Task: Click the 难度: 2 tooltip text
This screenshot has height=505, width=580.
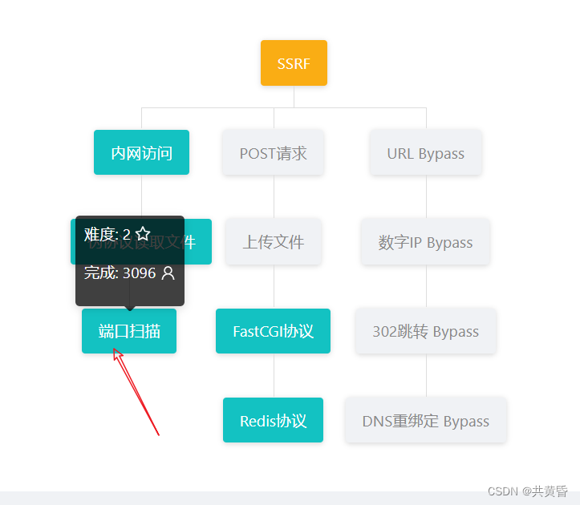Action: (107, 234)
